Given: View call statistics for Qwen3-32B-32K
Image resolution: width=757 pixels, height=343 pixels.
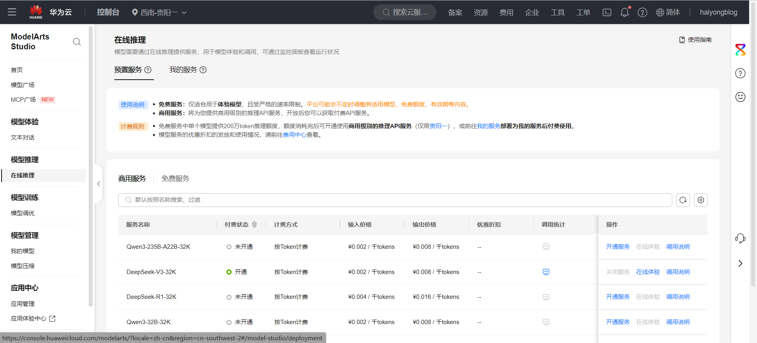Looking at the screenshot, I should point(546,322).
